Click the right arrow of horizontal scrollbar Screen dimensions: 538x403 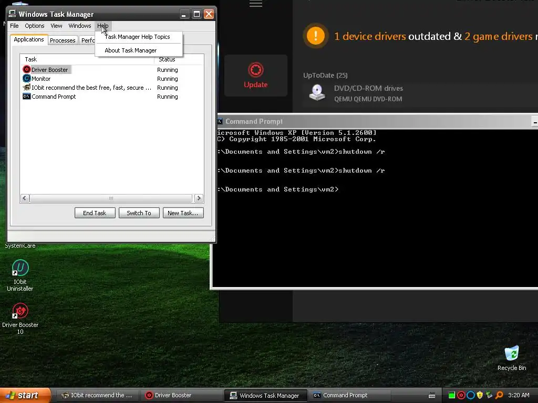click(x=199, y=198)
